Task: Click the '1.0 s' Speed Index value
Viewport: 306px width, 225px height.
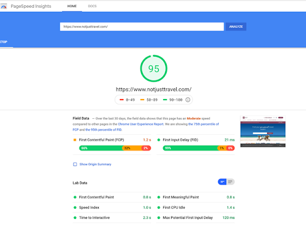Action: pos(147,208)
